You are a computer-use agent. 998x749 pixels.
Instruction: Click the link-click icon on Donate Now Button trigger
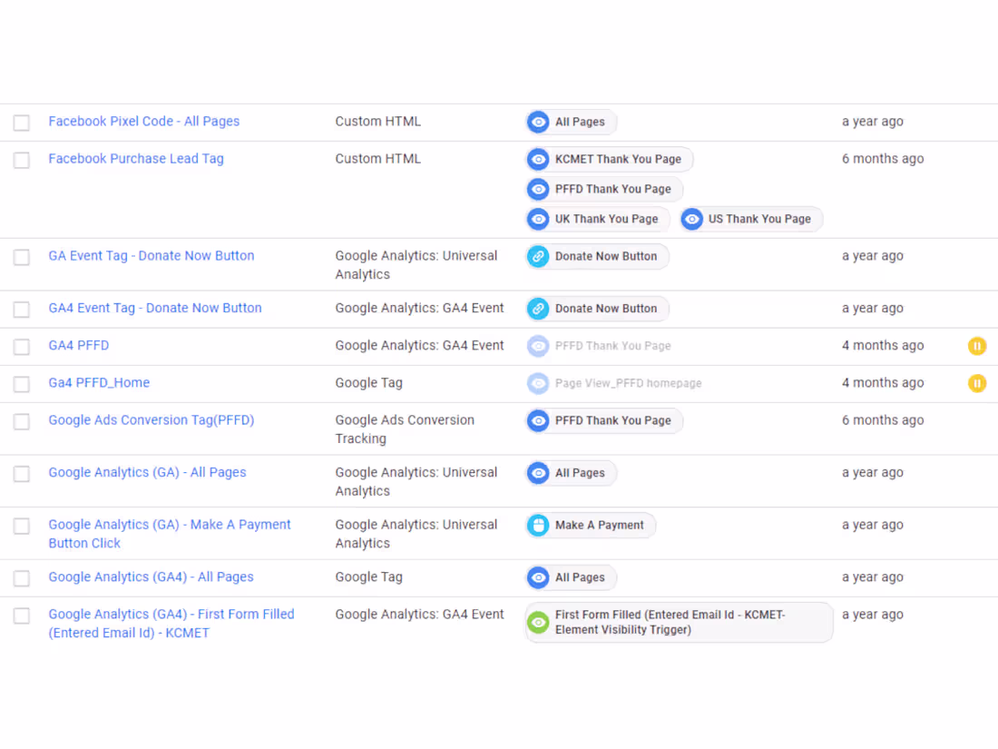click(x=538, y=256)
